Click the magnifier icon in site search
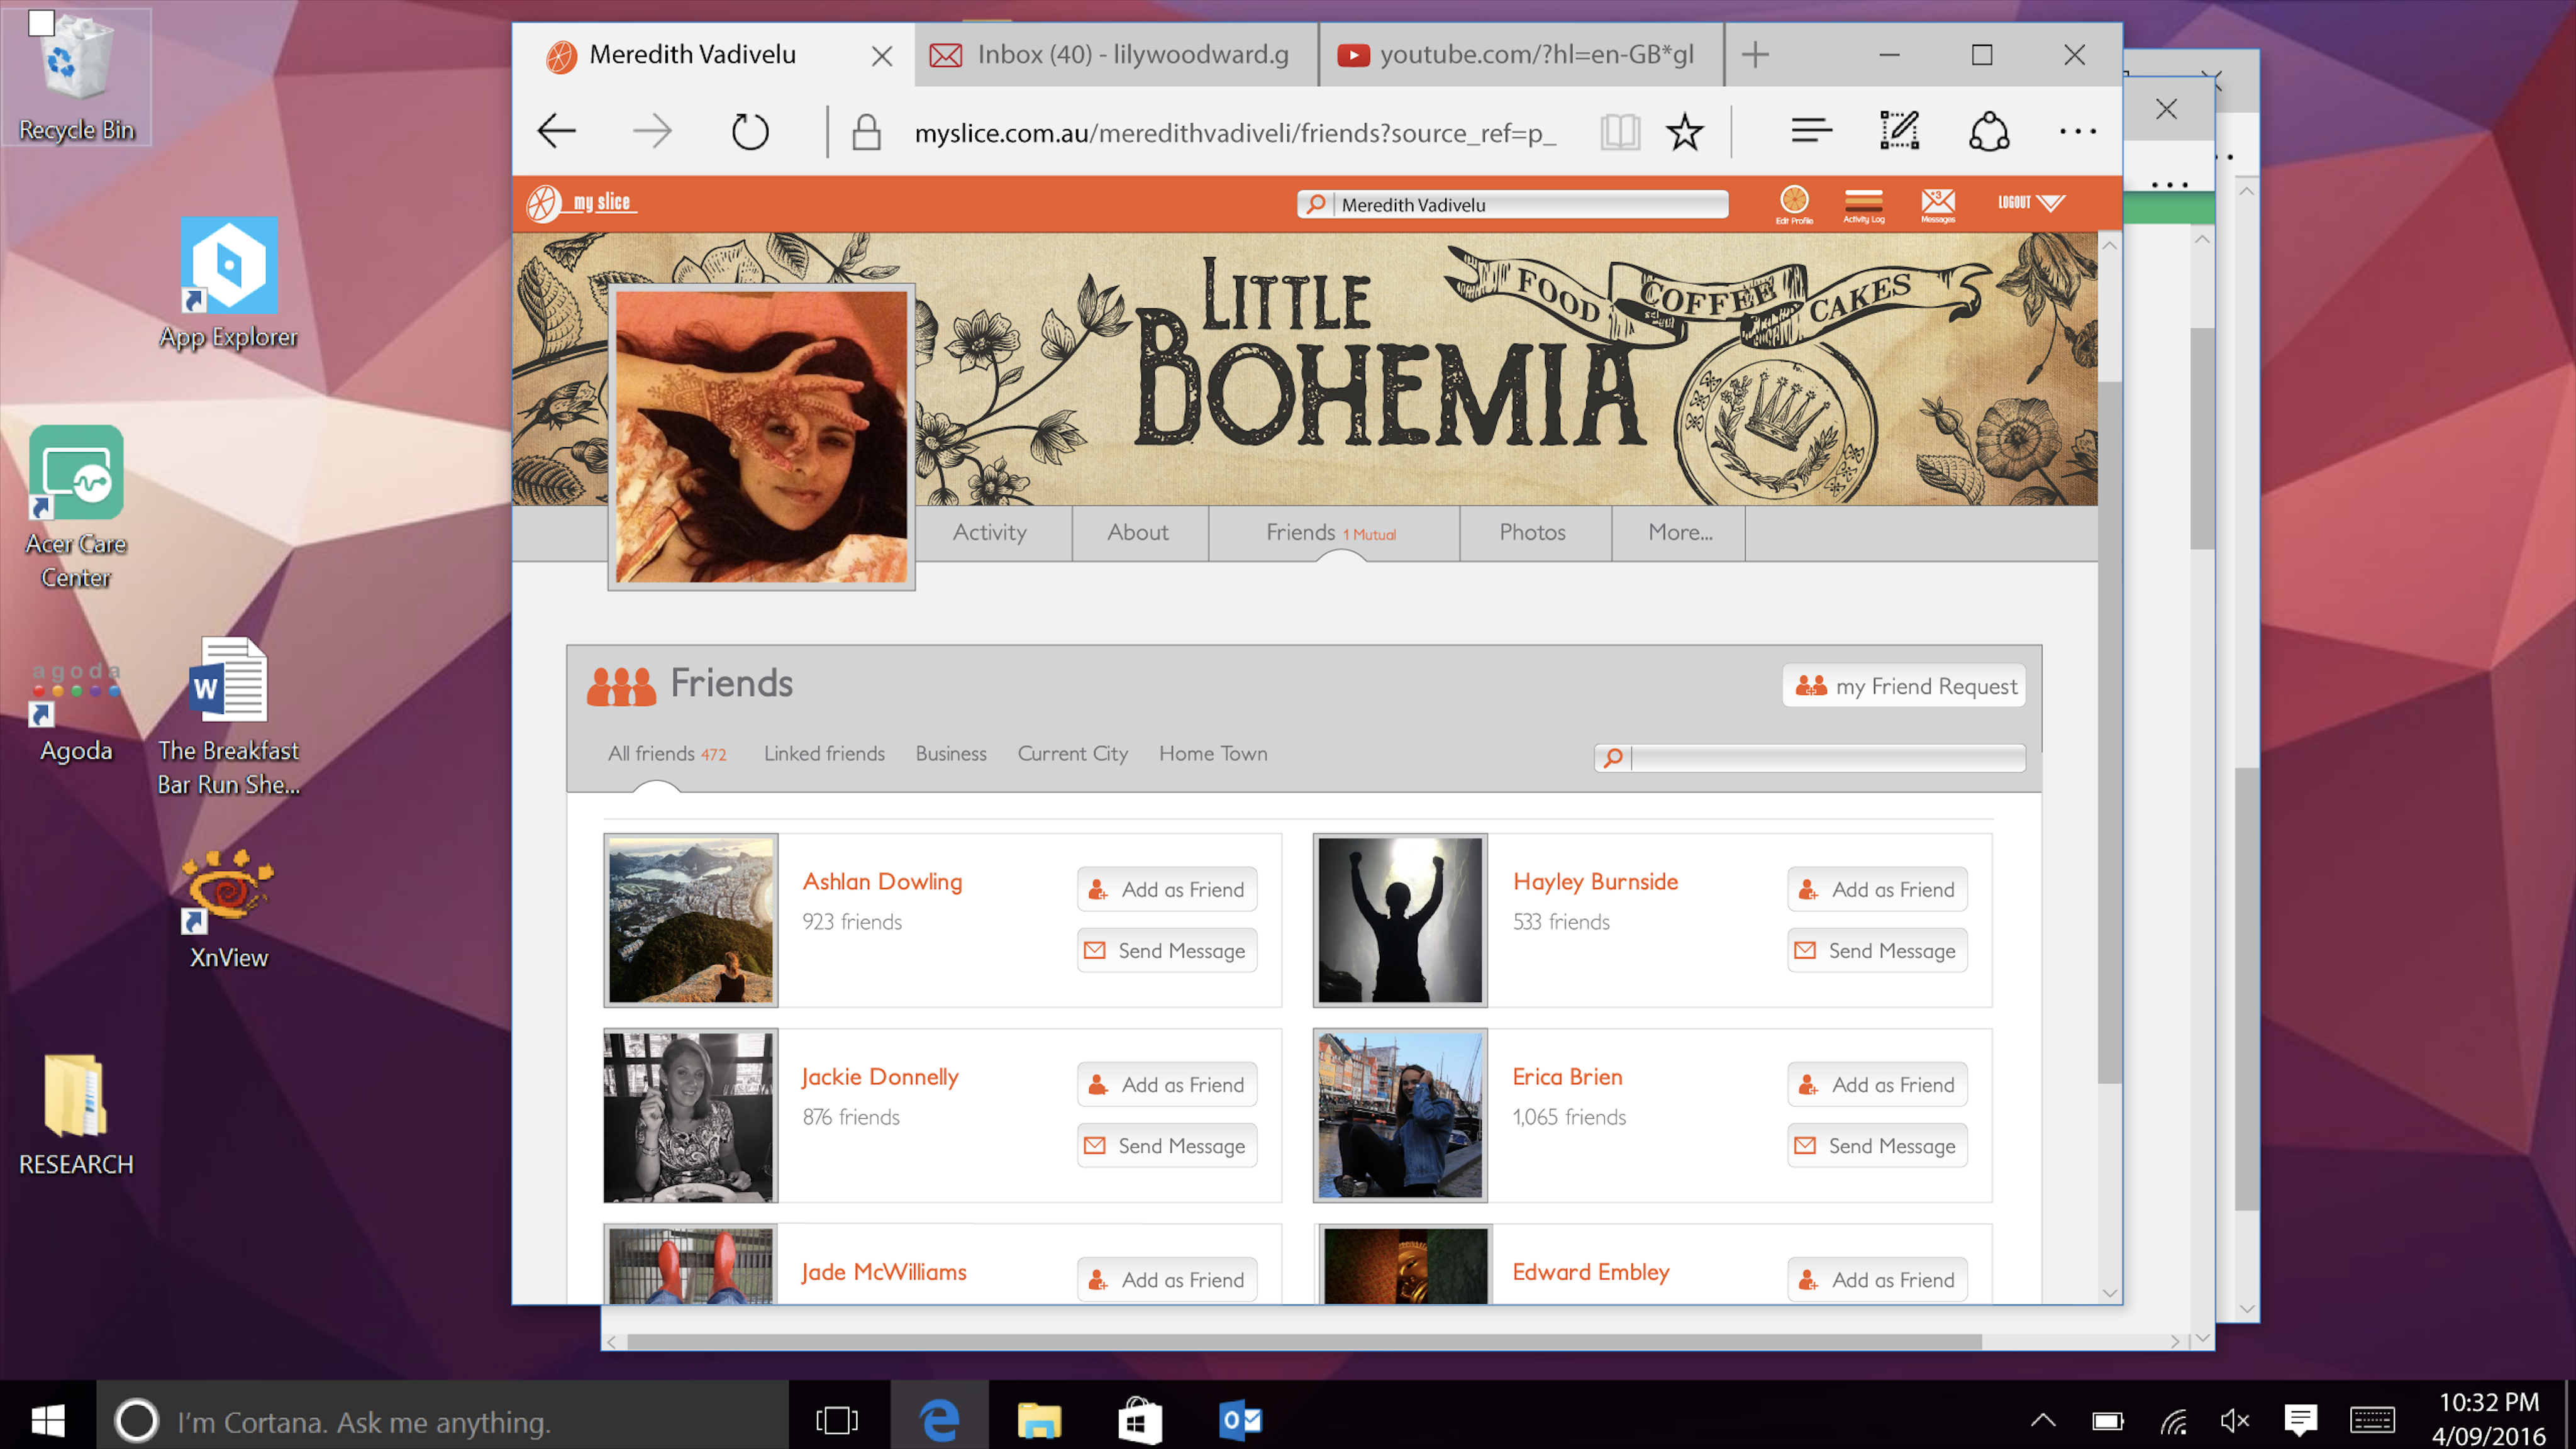 point(1315,204)
